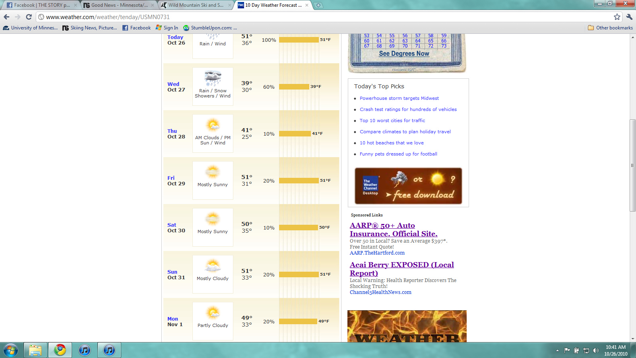Click the Rain/Snow Showers icon for Wednesday Oct 27
The image size is (636, 358).
213,78
